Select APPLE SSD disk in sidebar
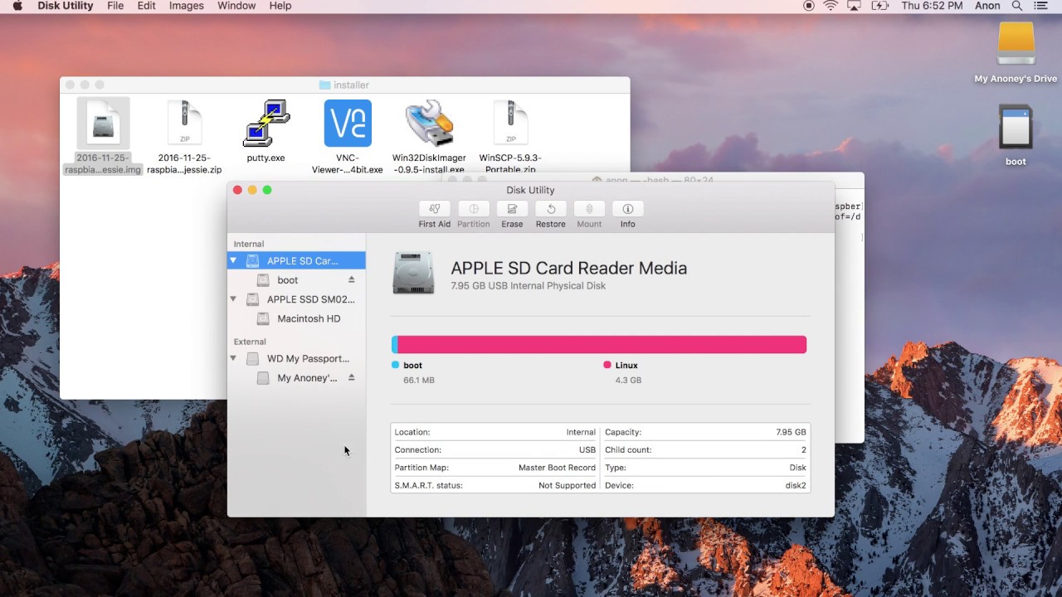The image size is (1062, 597). (x=296, y=299)
